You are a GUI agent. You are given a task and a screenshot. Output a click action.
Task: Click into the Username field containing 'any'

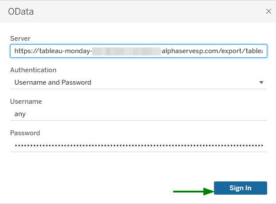(138, 114)
